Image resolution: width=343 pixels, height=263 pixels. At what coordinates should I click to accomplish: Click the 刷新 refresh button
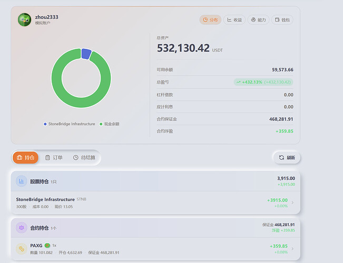pyautogui.click(x=287, y=157)
